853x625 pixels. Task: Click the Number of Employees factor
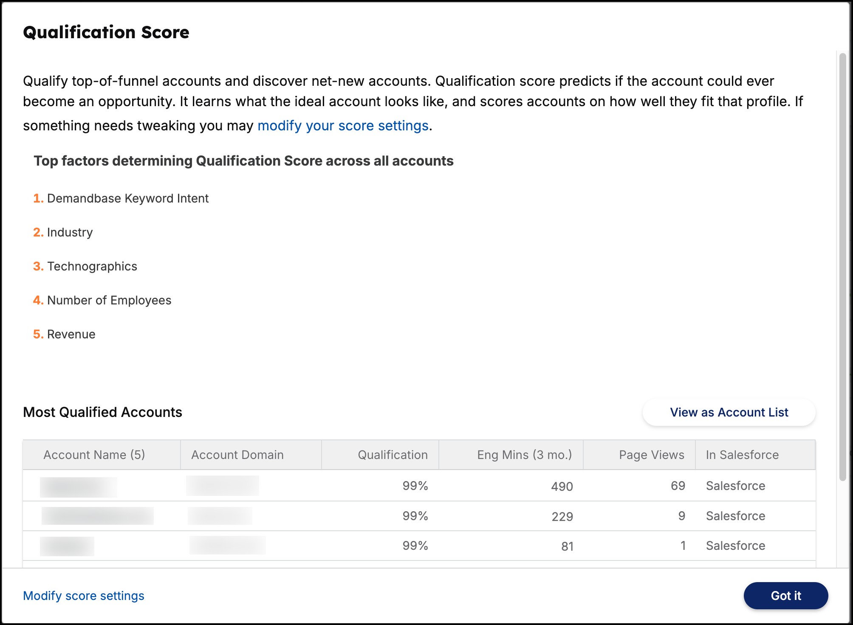pyautogui.click(x=109, y=300)
